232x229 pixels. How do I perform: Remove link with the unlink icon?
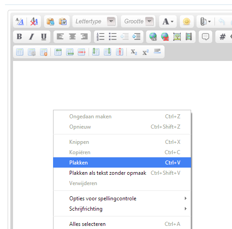(x=165, y=37)
